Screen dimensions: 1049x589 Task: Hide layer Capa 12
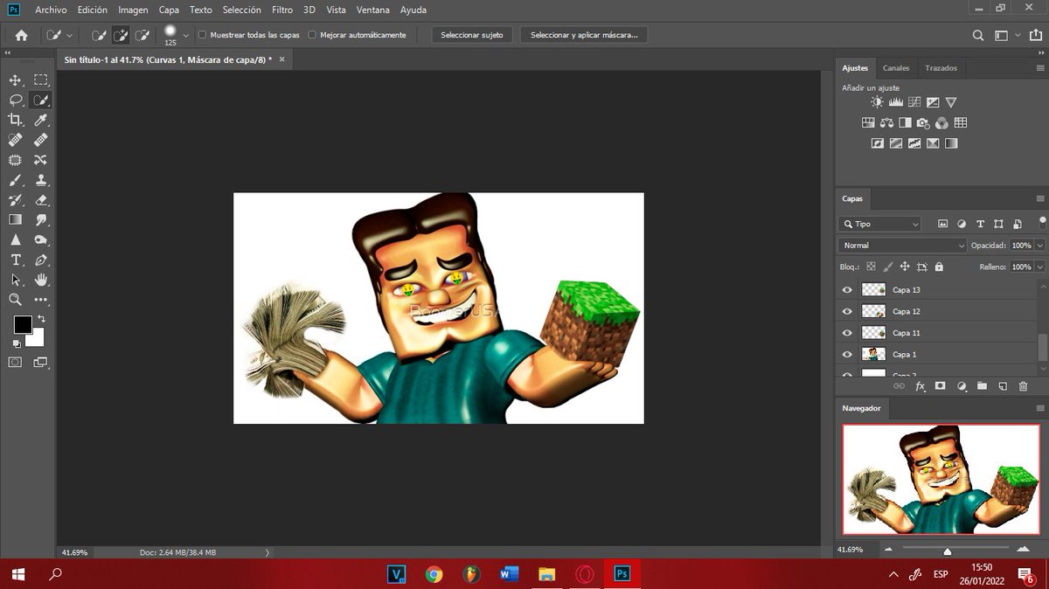(846, 311)
